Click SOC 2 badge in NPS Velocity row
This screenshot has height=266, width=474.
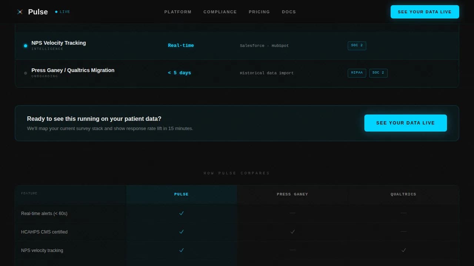click(x=357, y=45)
